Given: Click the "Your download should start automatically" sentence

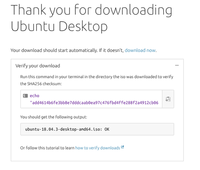Looking at the screenshot, I should pyautogui.click(x=67, y=50).
